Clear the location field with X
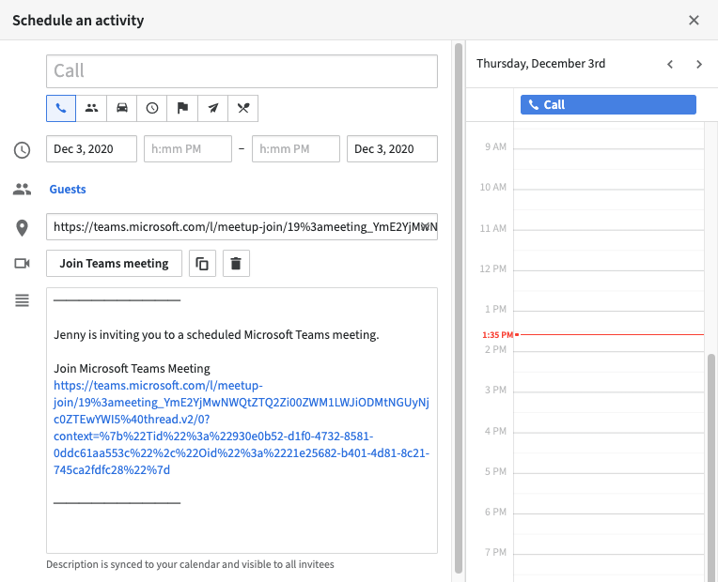This screenshot has width=718, height=582. click(x=425, y=226)
